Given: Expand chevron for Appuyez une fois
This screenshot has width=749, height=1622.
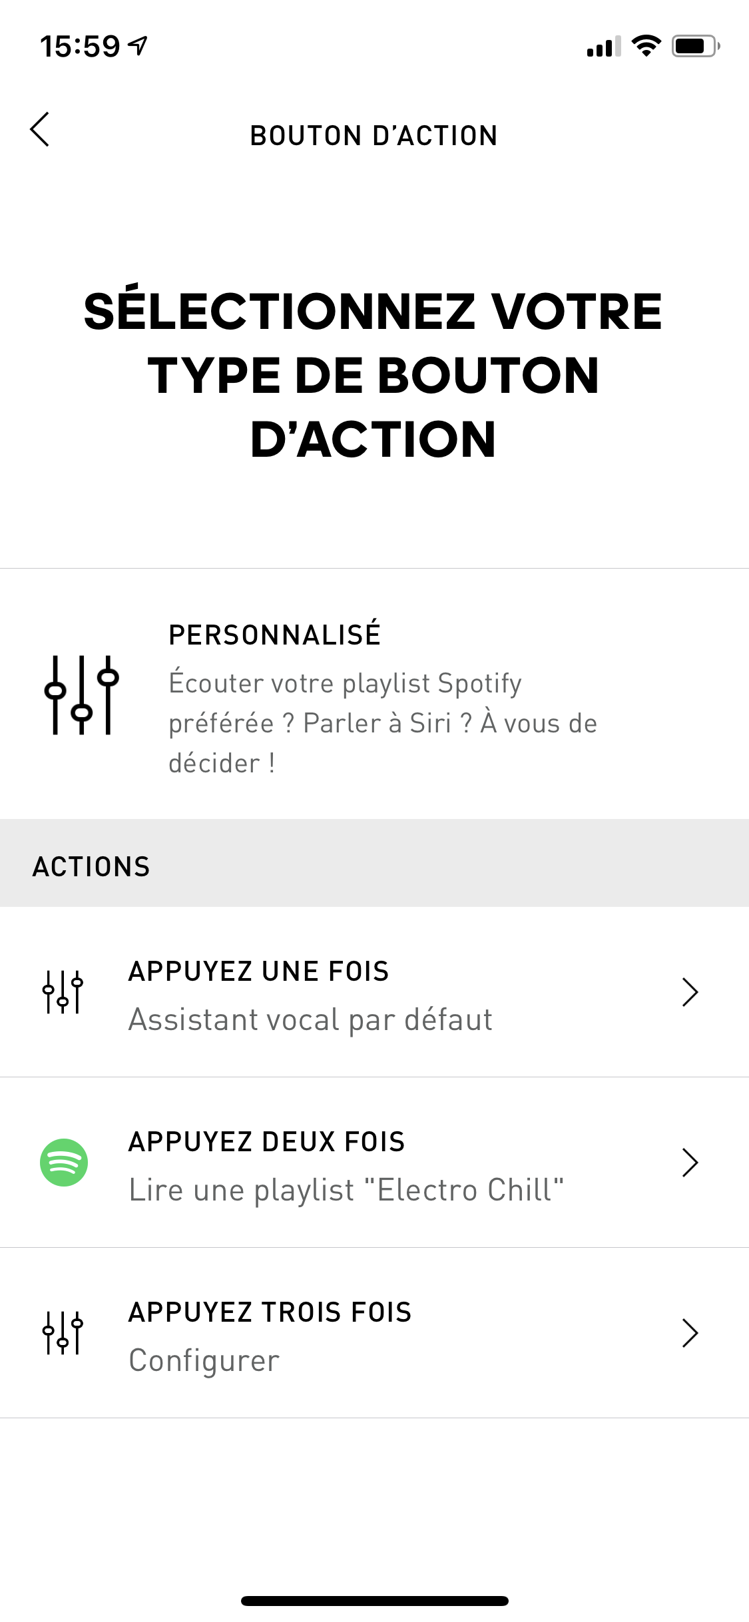Looking at the screenshot, I should [x=690, y=992].
